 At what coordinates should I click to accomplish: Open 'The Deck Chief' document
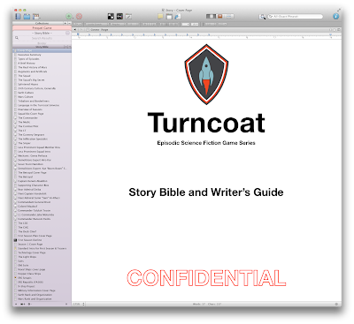[x=27, y=231]
